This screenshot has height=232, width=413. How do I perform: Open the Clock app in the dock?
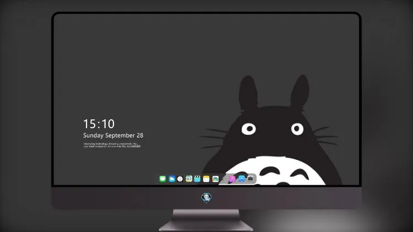point(180,179)
